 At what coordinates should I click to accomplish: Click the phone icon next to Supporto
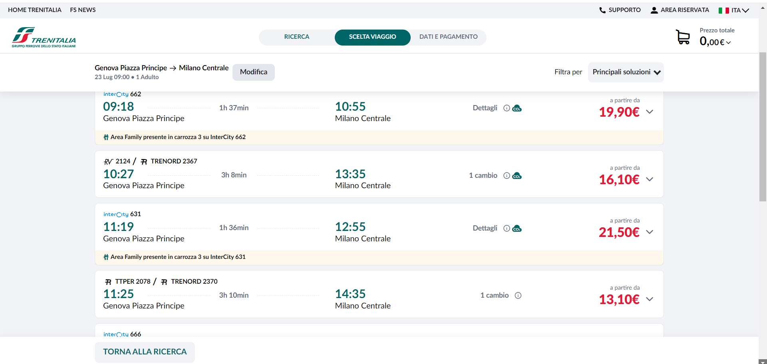602,10
